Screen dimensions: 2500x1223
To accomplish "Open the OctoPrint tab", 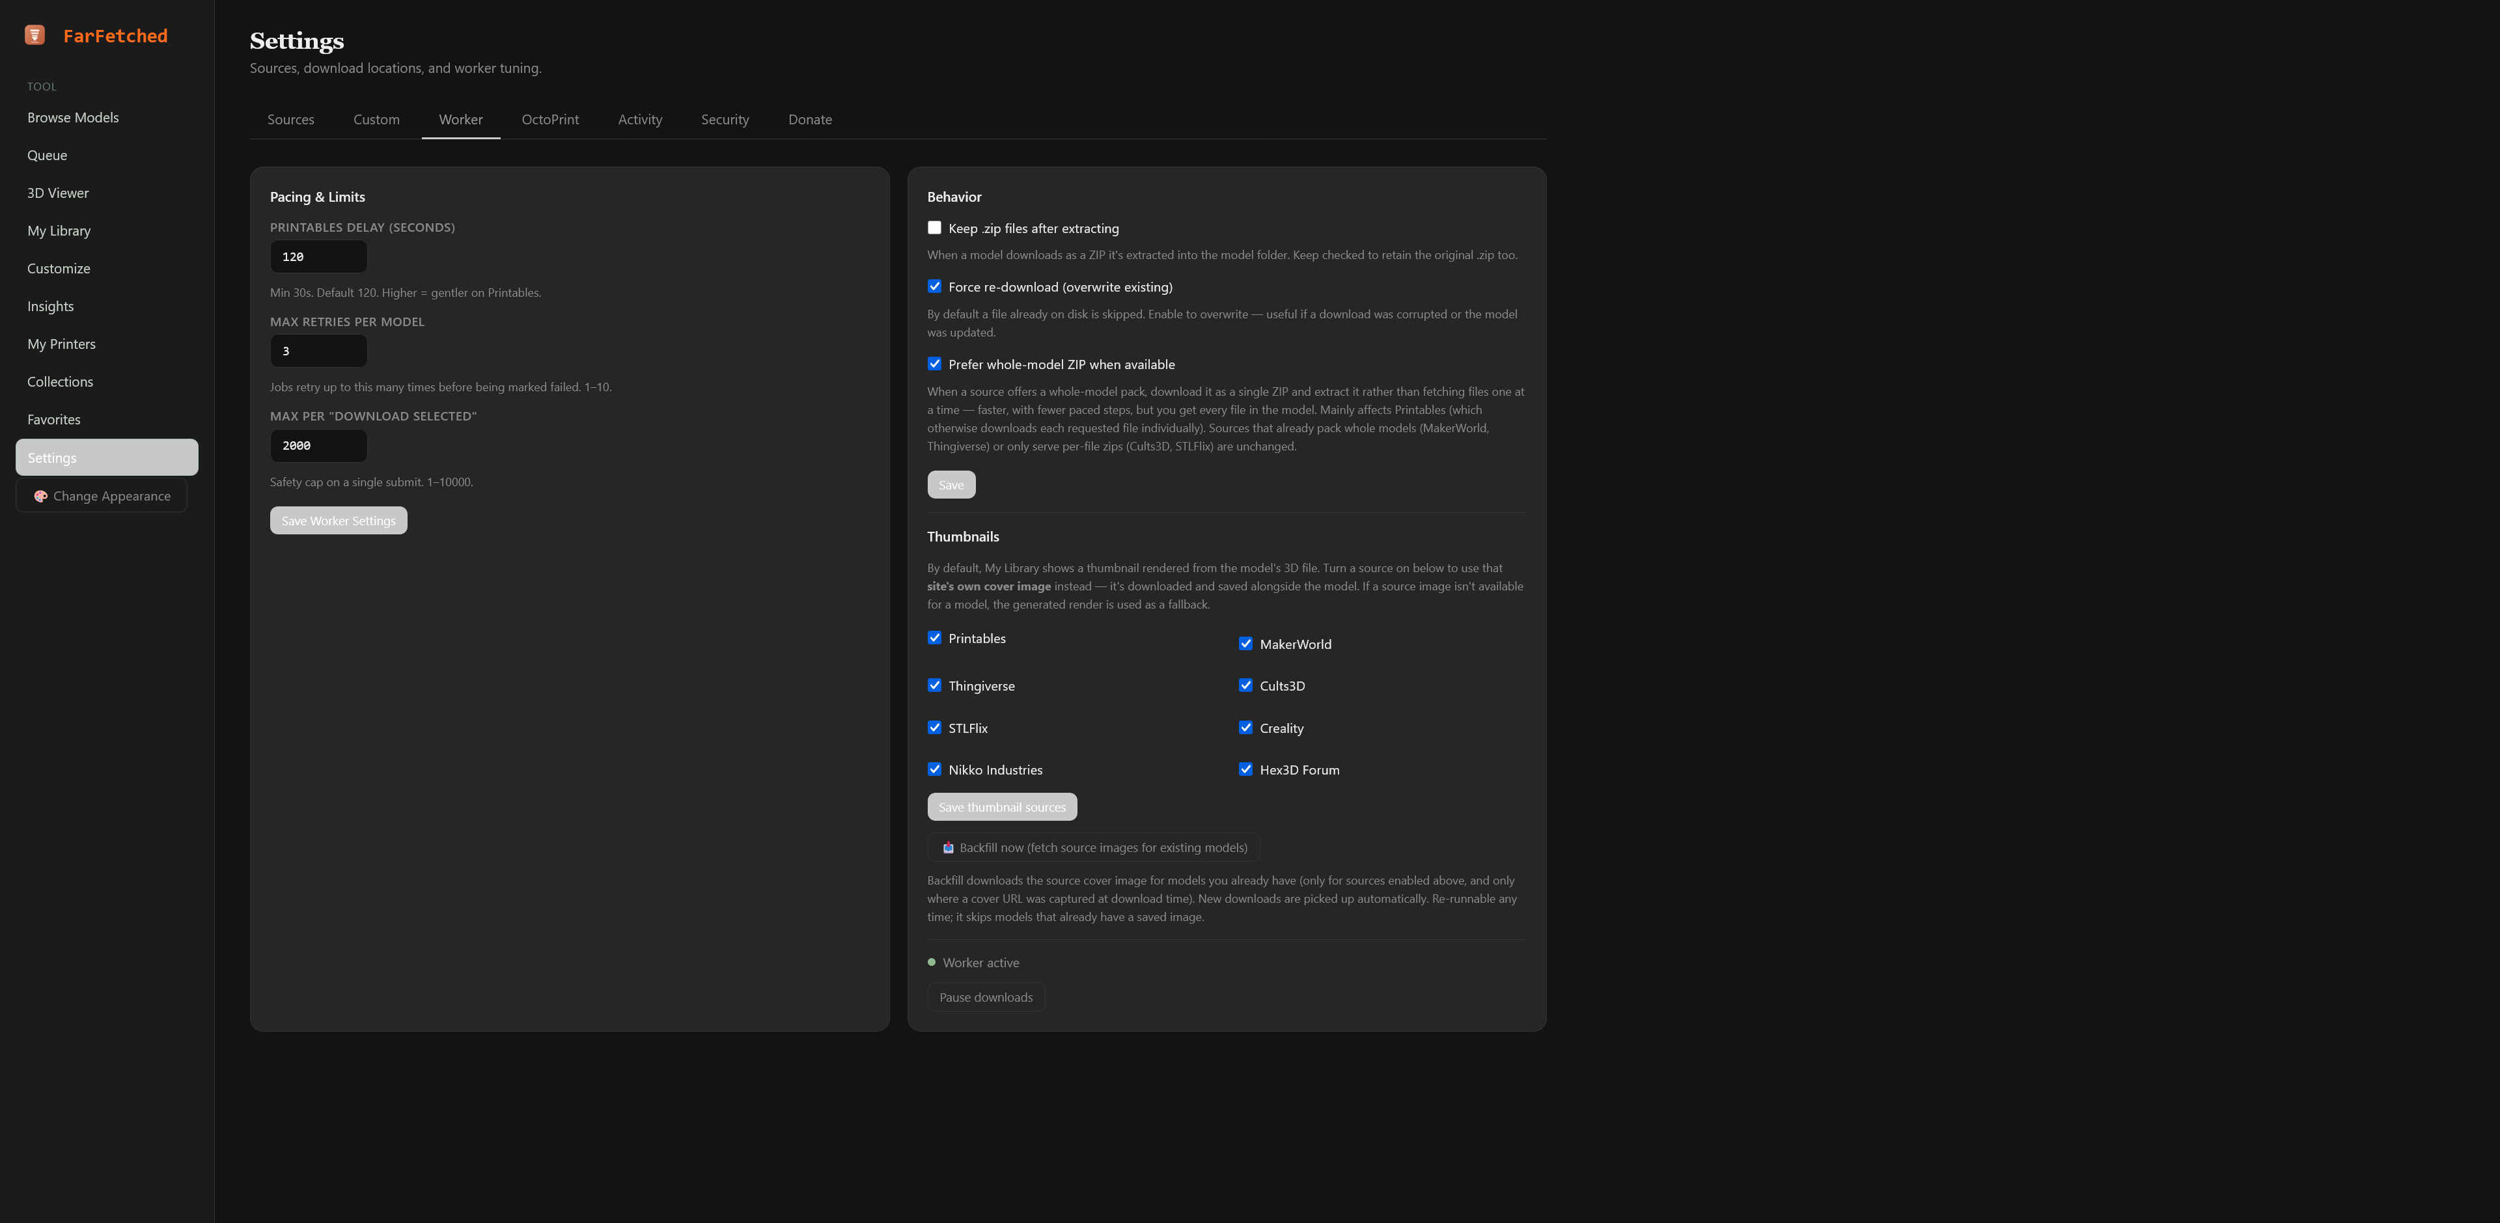I will [550, 119].
